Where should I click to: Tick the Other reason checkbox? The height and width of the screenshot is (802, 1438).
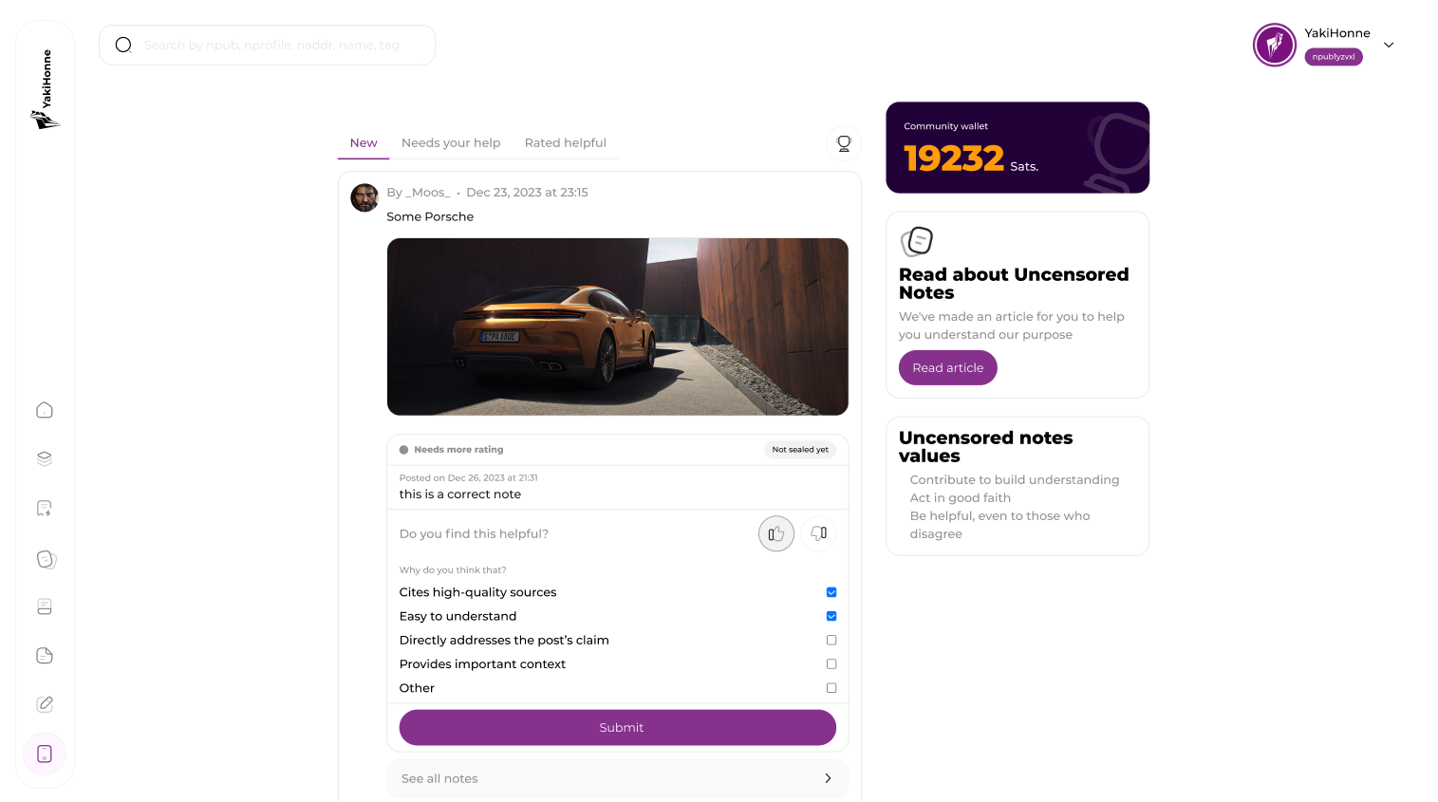tap(831, 688)
